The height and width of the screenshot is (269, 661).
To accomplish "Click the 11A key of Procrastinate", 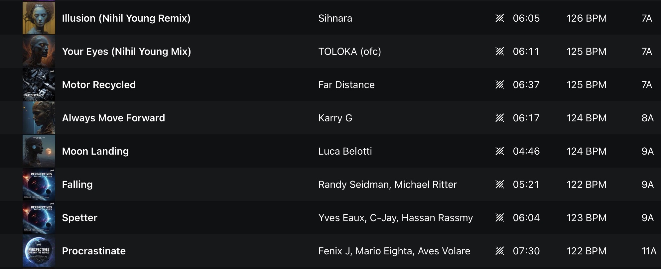I will click(648, 251).
